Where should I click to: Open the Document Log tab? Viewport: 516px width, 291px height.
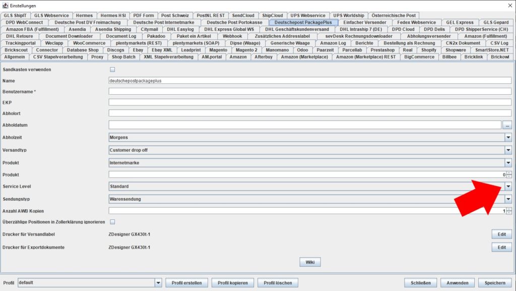[121, 36]
